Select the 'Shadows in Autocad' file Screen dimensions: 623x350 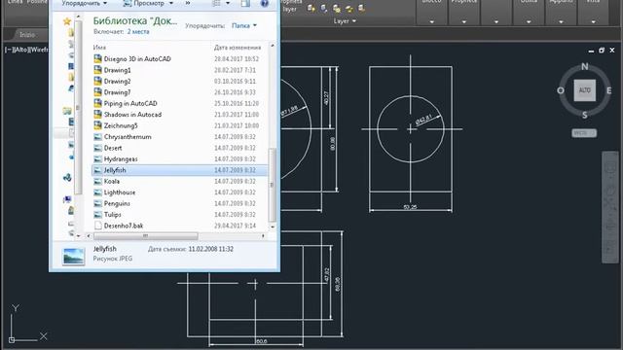[132, 115]
